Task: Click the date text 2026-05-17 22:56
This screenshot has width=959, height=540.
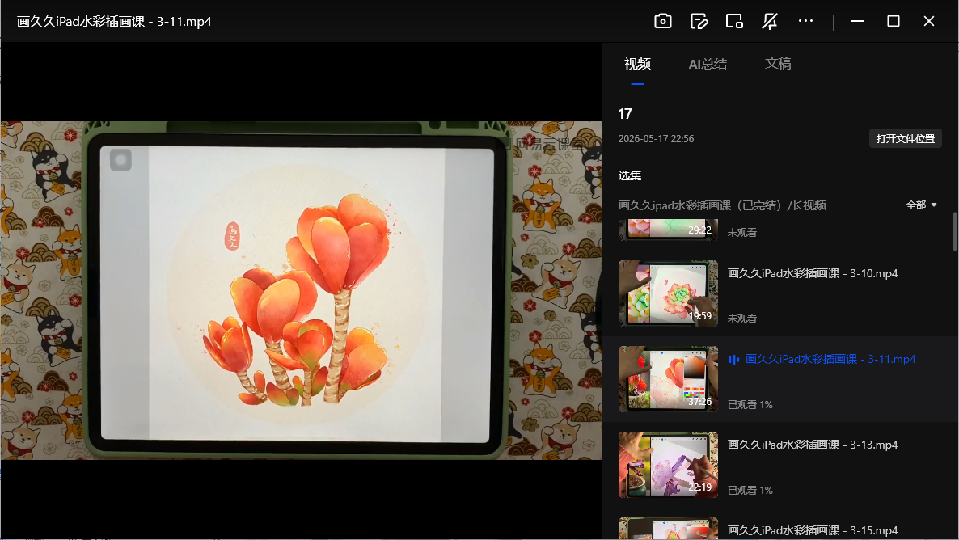Action: pyautogui.click(x=656, y=139)
